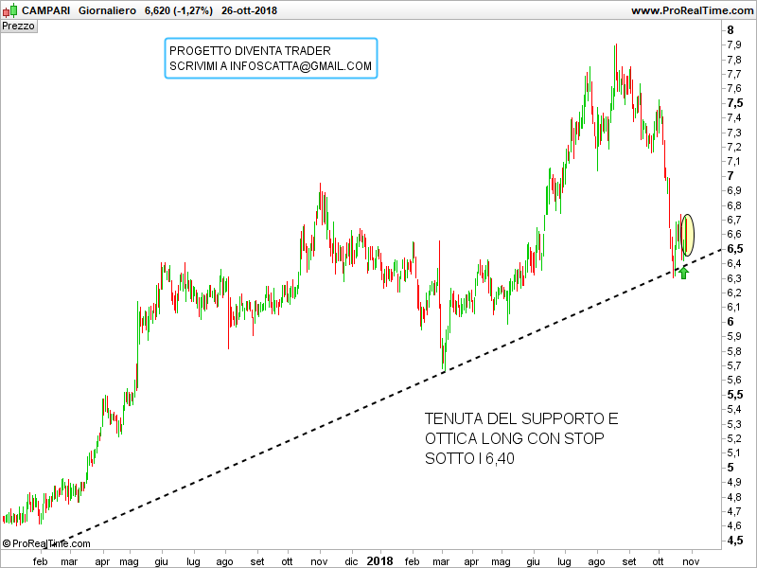Click the 5,5 level on price axis
This screenshot has height=568, width=757.
coord(732,395)
